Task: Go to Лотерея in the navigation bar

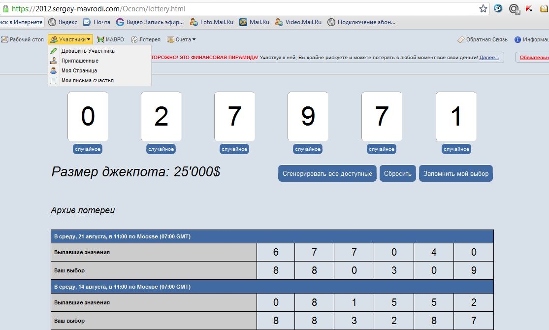Action: [146, 39]
